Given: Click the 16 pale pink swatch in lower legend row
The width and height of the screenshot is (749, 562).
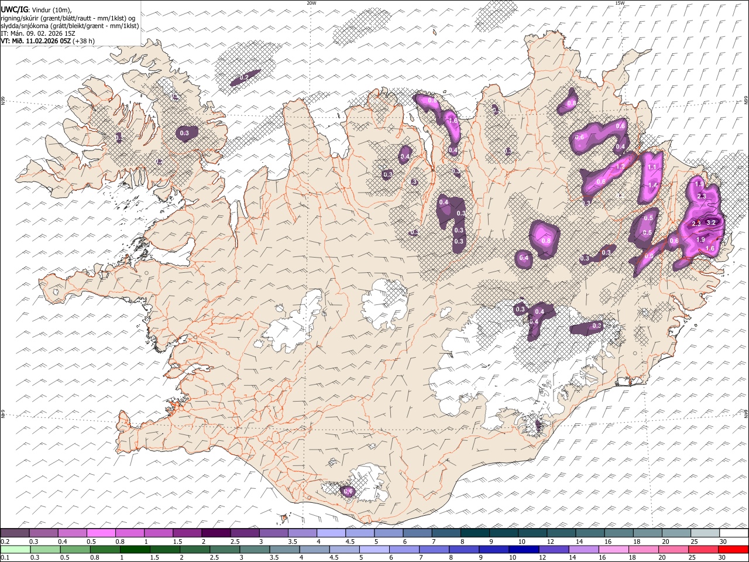Looking at the screenshot, I should click(x=614, y=549).
